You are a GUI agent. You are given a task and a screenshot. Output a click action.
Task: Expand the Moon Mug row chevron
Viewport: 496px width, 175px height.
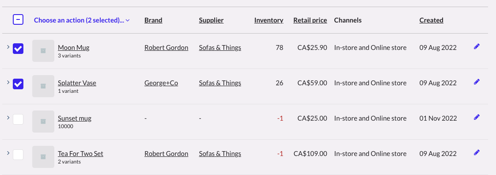(x=8, y=47)
